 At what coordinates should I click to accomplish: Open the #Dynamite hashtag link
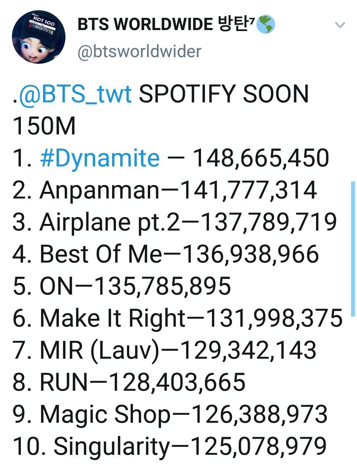click(99, 158)
